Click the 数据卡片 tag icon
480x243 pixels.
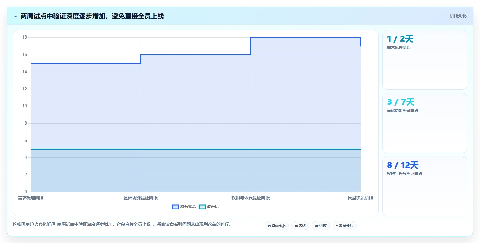point(337,226)
